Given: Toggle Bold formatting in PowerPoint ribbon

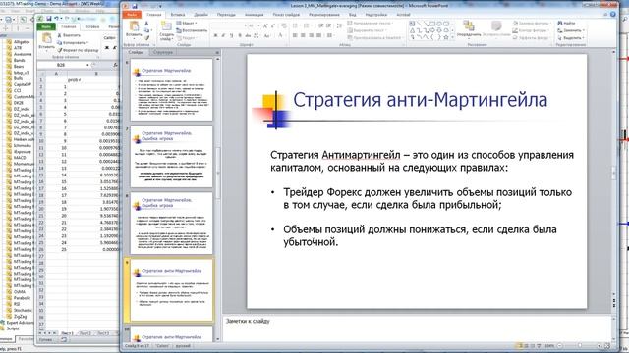Looking at the screenshot, I should click(215, 35).
